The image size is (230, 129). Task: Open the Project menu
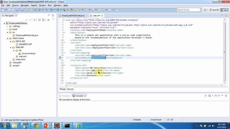[42, 5]
